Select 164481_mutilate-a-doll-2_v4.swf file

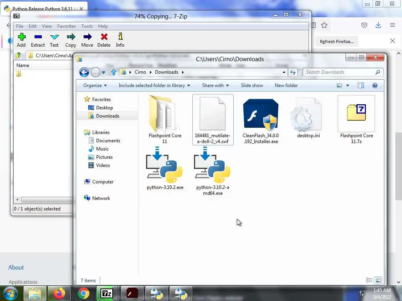pos(213,120)
